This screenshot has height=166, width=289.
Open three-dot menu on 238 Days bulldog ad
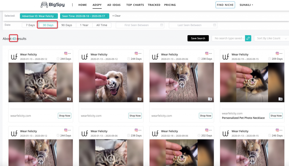pos(210,53)
